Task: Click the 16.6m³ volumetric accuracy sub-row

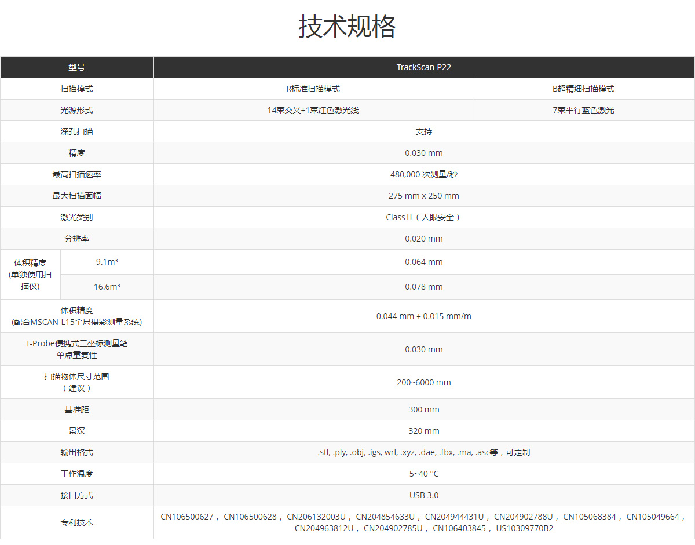Action: point(107,286)
